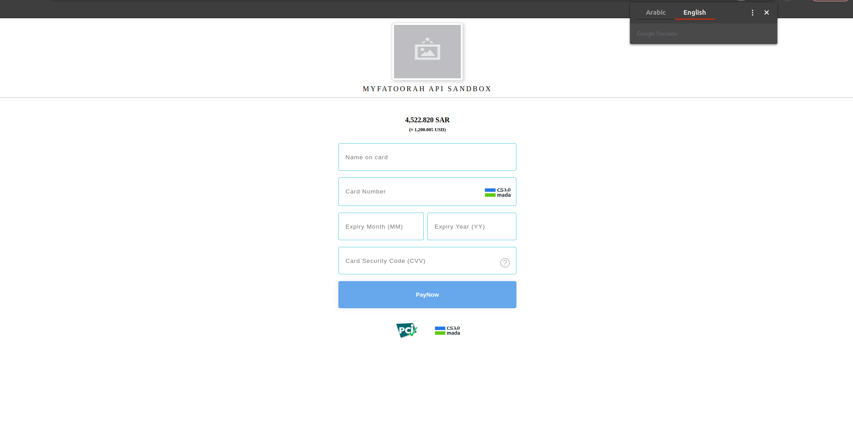This screenshot has width=853, height=439.
Task: Open Google Translate options three-dot menu
Action: 752,12
